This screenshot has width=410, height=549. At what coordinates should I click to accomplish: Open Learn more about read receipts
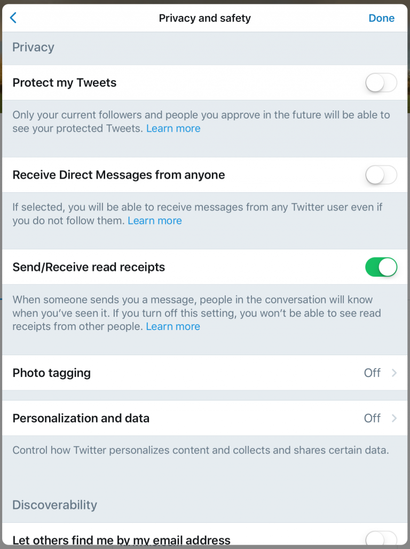(172, 326)
